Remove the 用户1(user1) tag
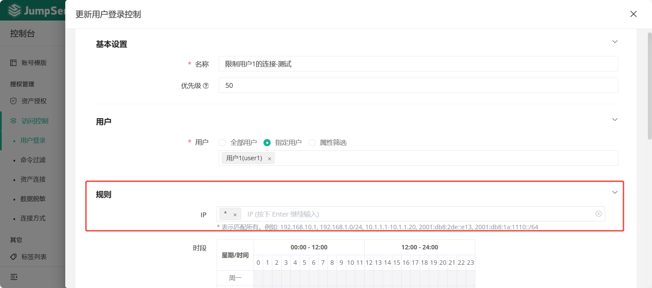 pyautogui.click(x=269, y=159)
